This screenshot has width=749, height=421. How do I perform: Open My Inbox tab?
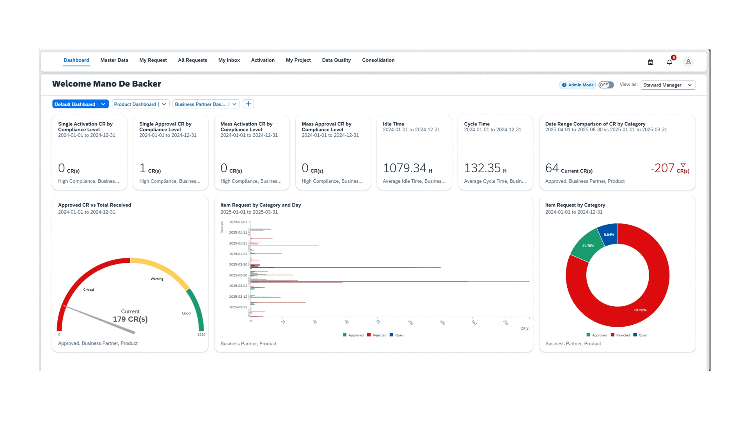(x=229, y=60)
